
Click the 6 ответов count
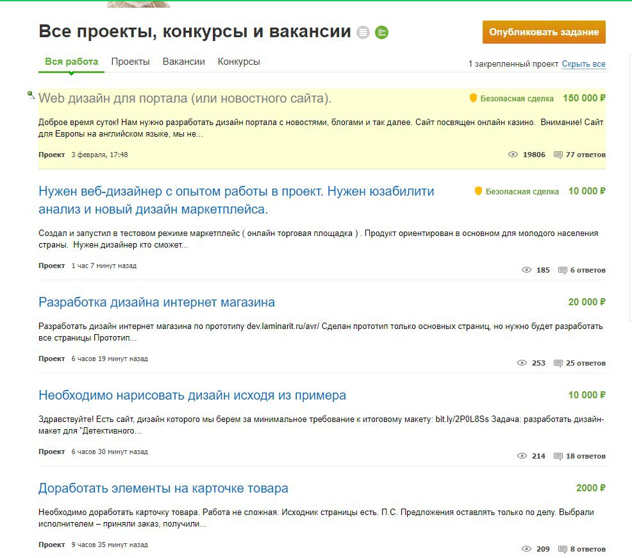point(588,270)
